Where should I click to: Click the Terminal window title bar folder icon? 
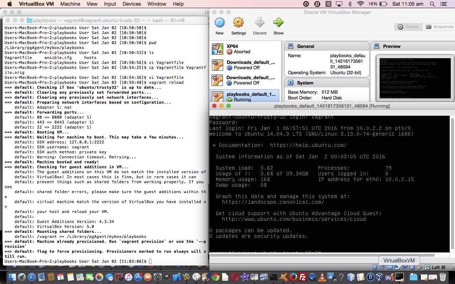coord(30,20)
